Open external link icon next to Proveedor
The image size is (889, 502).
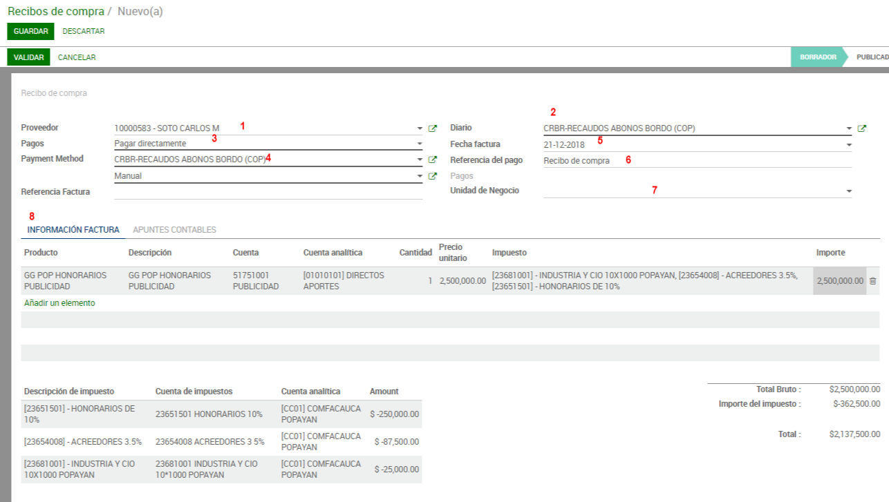coord(433,128)
